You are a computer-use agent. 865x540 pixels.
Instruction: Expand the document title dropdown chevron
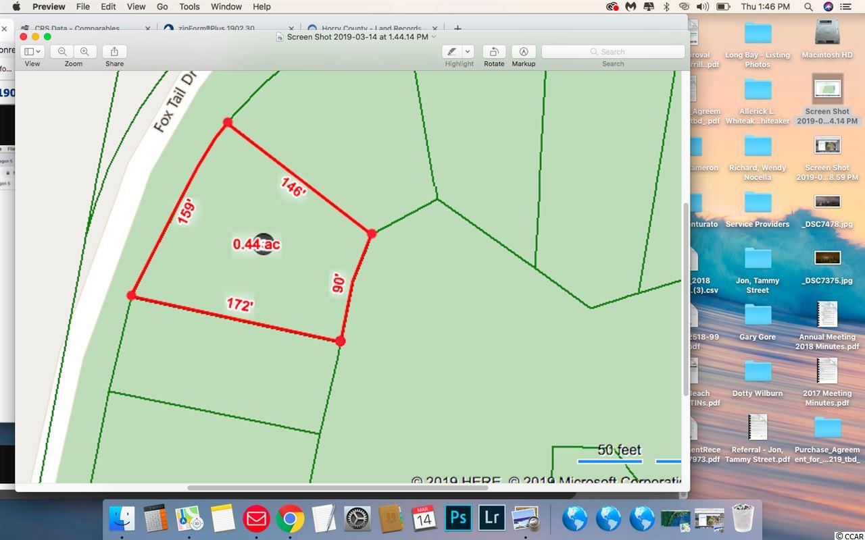(x=434, y=36)
